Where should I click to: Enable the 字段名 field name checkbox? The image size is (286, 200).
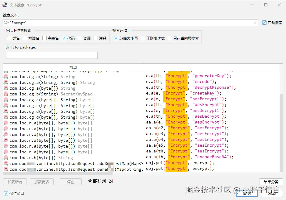pos(44,38)
